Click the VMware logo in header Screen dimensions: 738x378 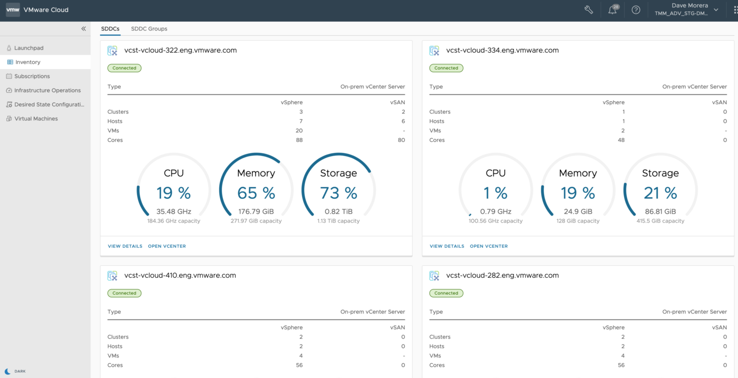click(x=13, y=10)
